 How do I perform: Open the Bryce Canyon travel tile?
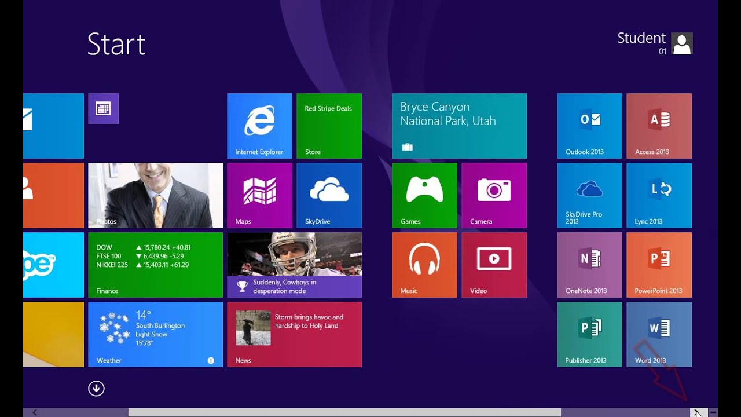(459, 126)
